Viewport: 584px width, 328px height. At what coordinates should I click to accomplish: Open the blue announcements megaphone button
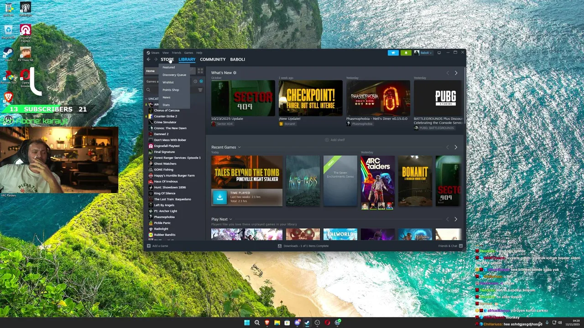click(x=393, y=53)
